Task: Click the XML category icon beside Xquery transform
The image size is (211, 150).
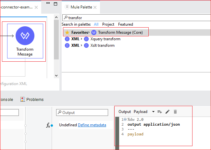Action: click(67, 39)
